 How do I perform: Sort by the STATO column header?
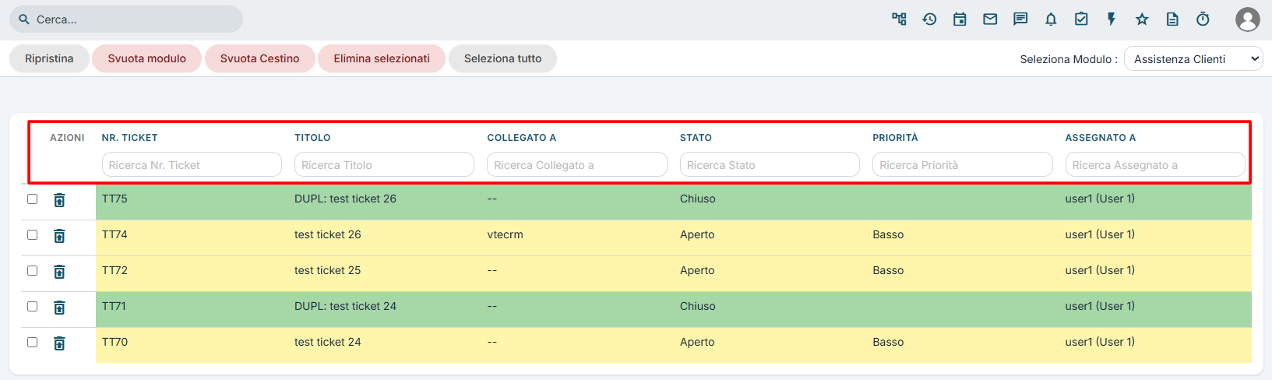pyautogui.click(x=696, y=138)
